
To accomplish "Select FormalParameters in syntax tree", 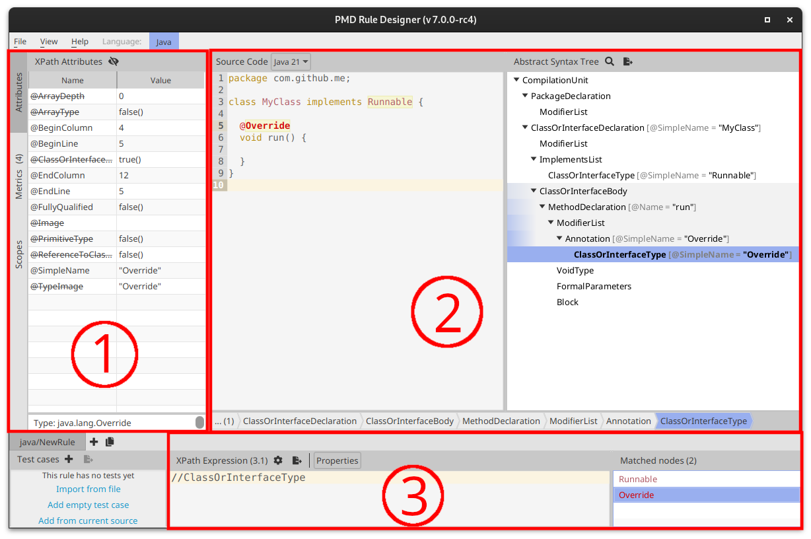I will (594, 286).
